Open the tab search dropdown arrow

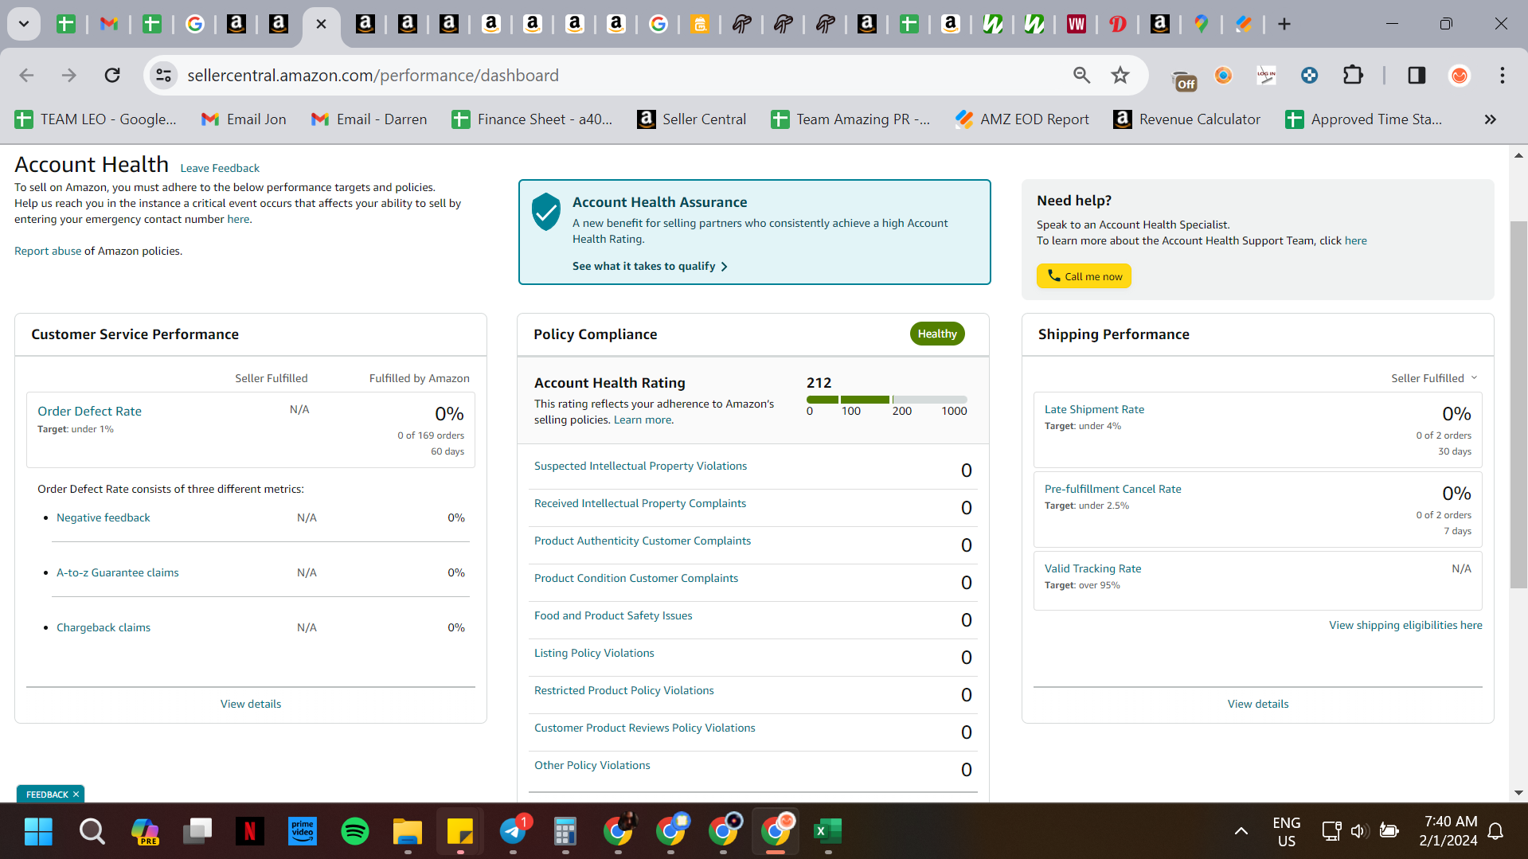(24, 25)
